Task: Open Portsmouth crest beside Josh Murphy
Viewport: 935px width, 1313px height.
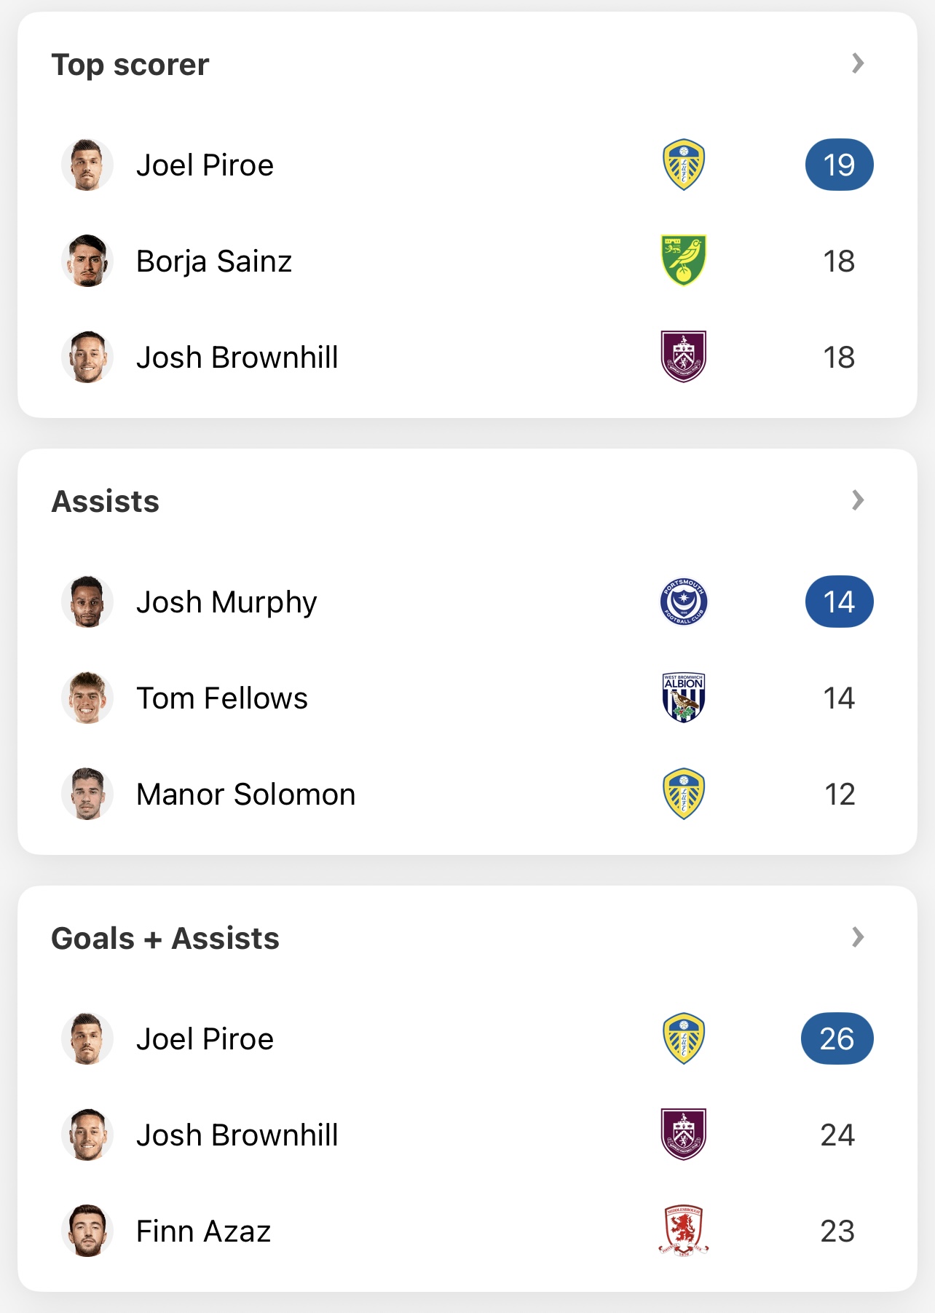Action: pos(683,602)
